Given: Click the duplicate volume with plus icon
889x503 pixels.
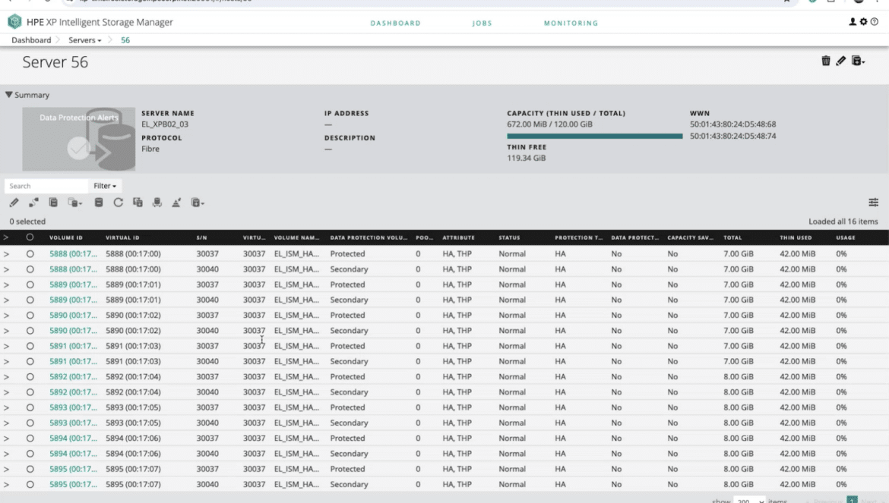Looking at the screenshot, I should click(x=138, y=203).
